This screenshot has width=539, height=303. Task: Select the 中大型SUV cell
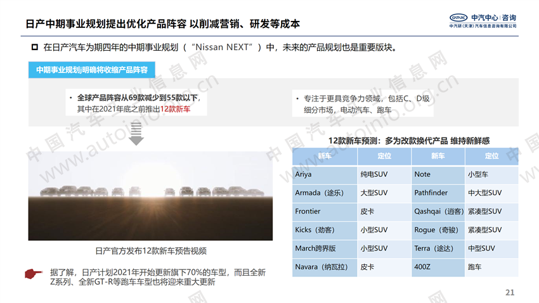[491, 193]
